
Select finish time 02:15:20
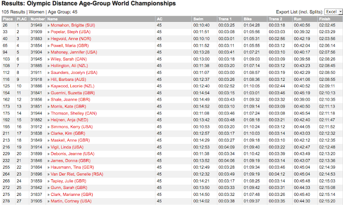(x=327, y=201)
